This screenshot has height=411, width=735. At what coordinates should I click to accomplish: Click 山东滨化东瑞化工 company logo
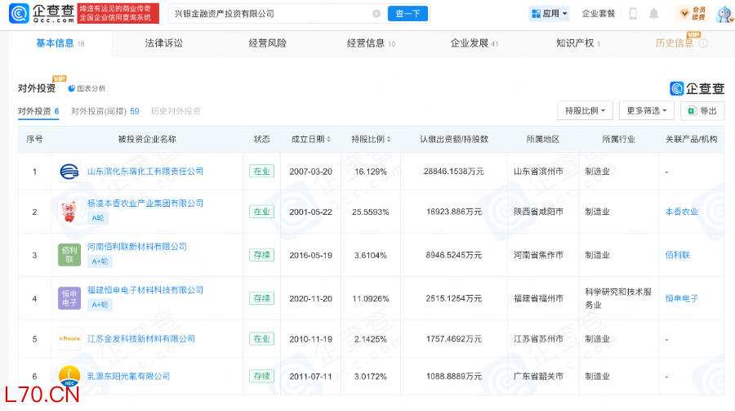click(x=69, y=172)
